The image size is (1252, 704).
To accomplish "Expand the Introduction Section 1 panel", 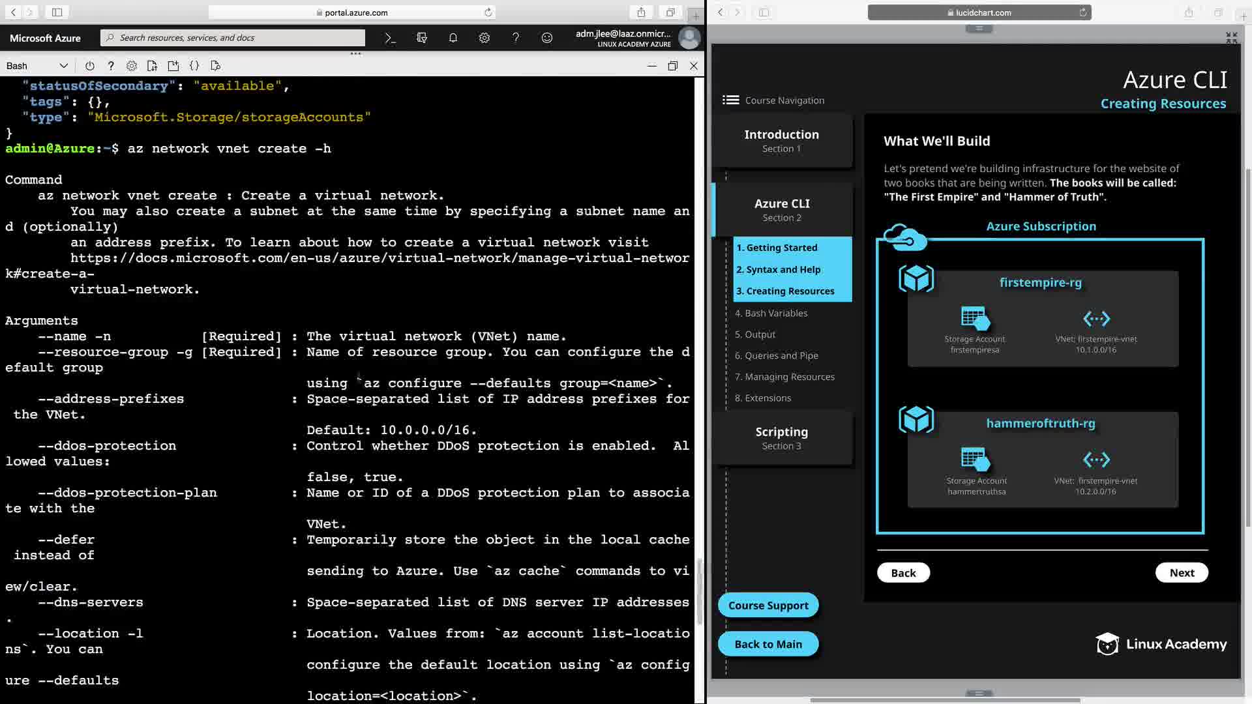I will (x=781, y=141).
